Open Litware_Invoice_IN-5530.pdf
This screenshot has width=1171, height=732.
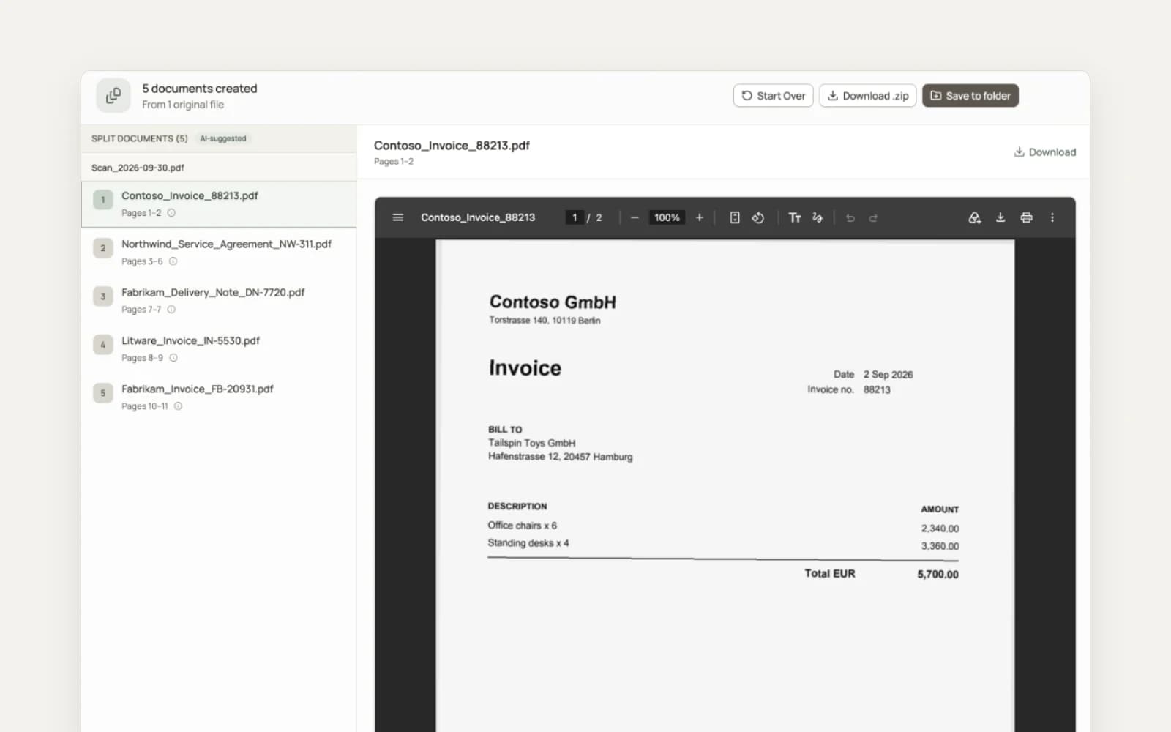(x=219, y=349)
